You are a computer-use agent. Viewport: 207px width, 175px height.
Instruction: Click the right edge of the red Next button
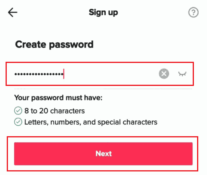[x=191, y=154]
